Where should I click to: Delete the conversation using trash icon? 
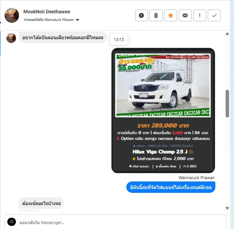[156, 15]
